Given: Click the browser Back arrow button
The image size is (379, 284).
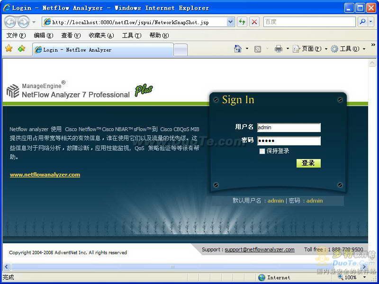Looking at the screenshot, I should tap(10, 22).
